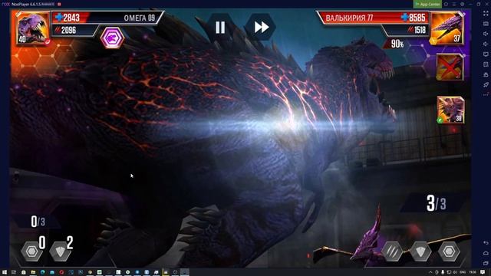Image resolution: width=491 pixels, height=276 pixels.
Task: Open the NoxPlayer rocket cleanup tool
Action: tap(486, 84)
